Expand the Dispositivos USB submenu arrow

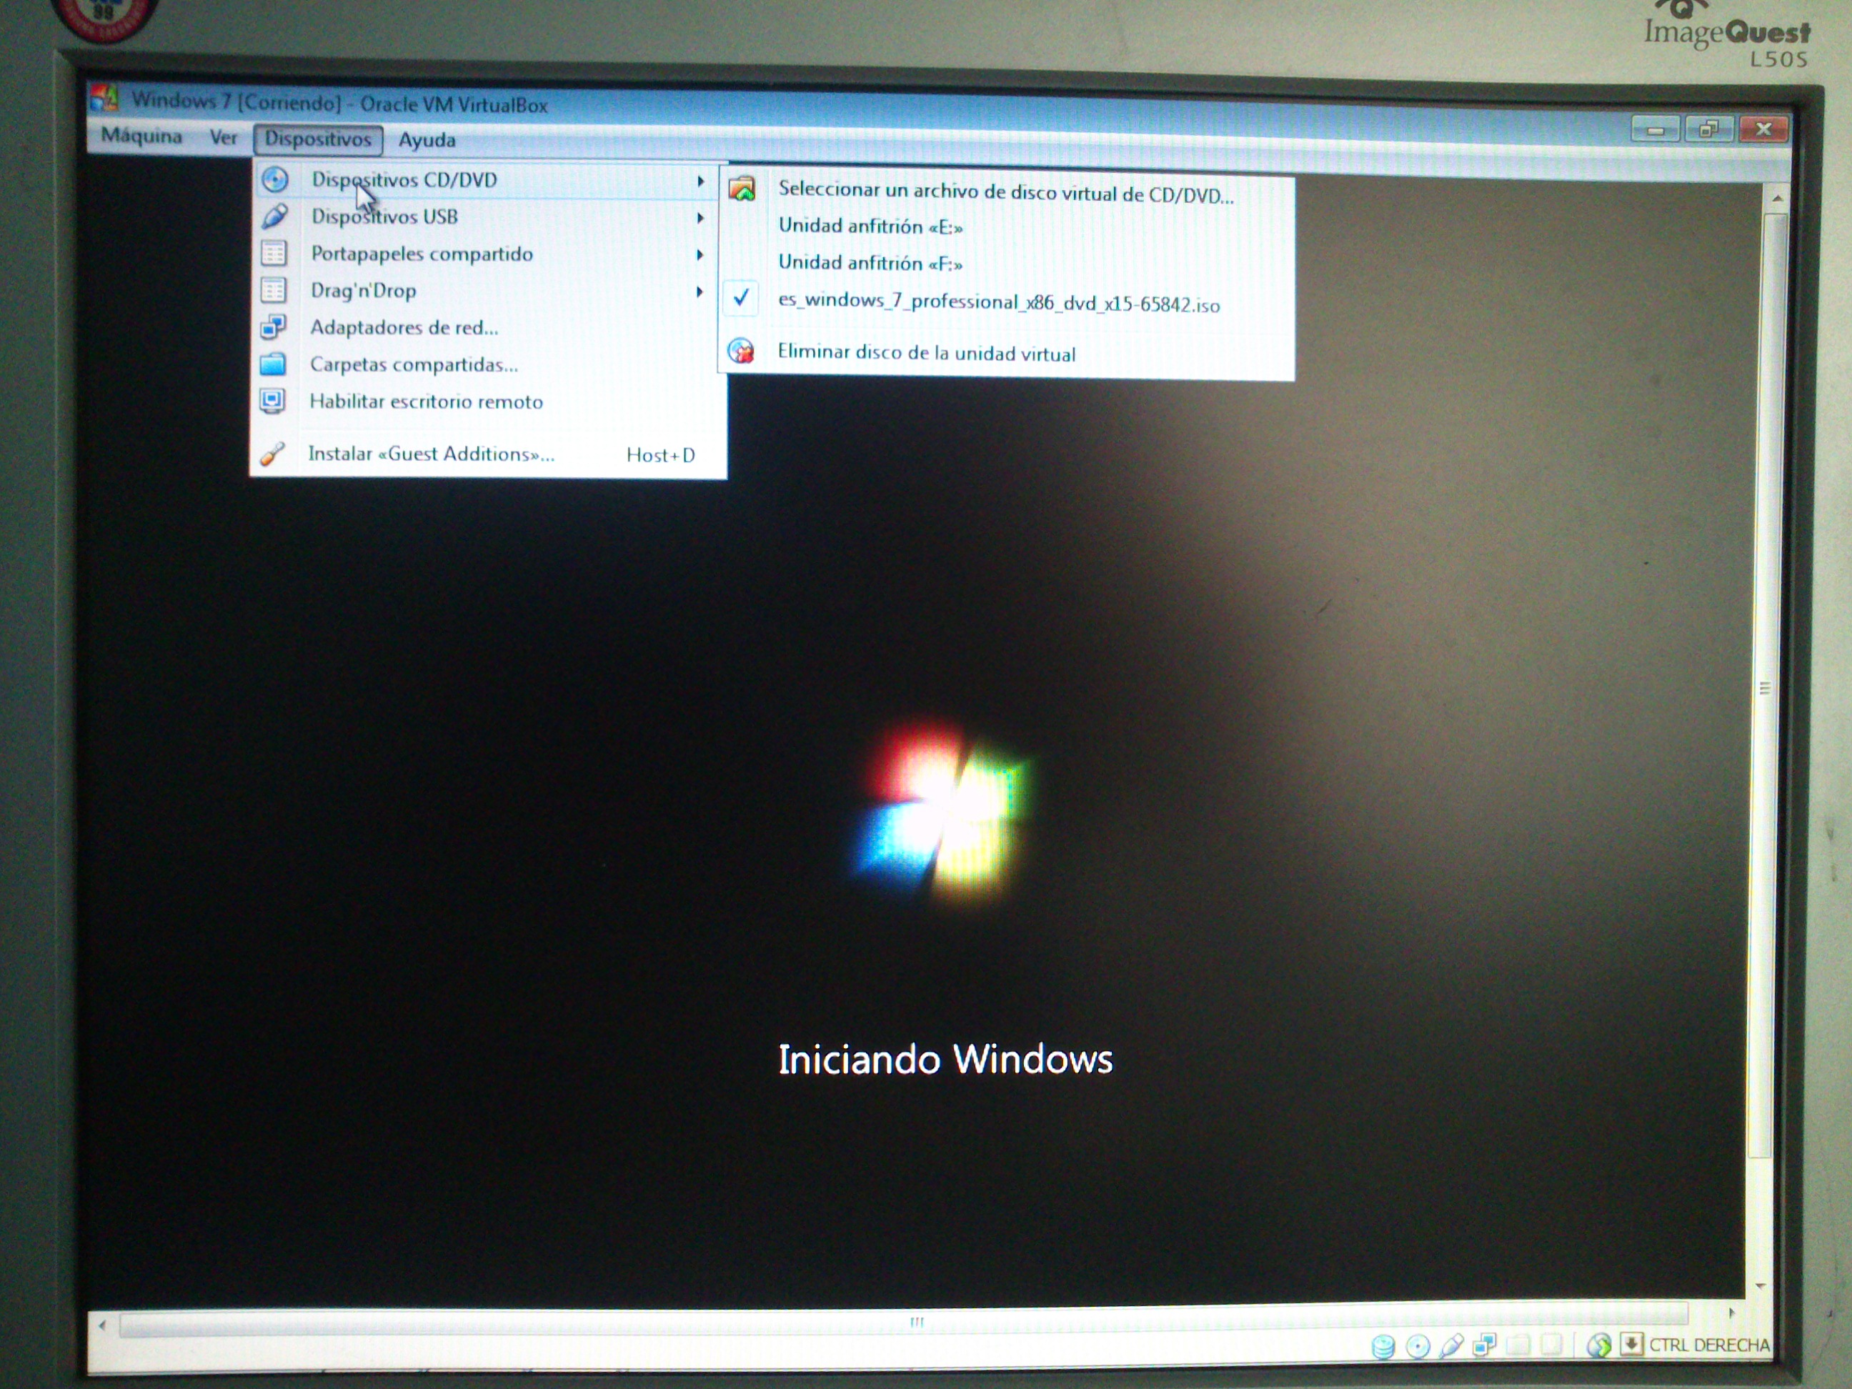[700, 218]
